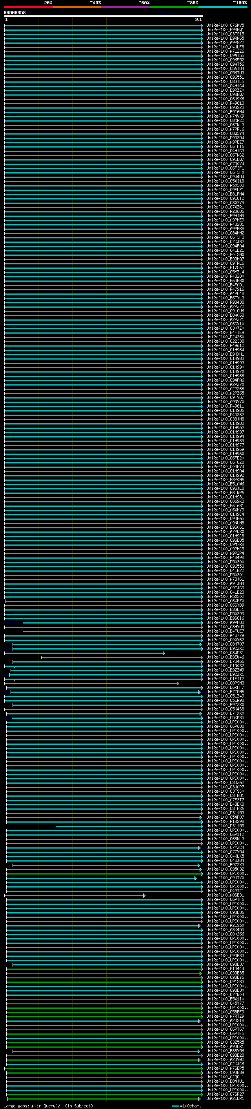Click the purple ~60% identity legend segment

coord(125,7)
